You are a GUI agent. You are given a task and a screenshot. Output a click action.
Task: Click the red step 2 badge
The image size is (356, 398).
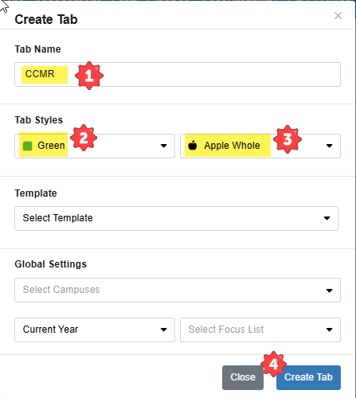(84, 138)
